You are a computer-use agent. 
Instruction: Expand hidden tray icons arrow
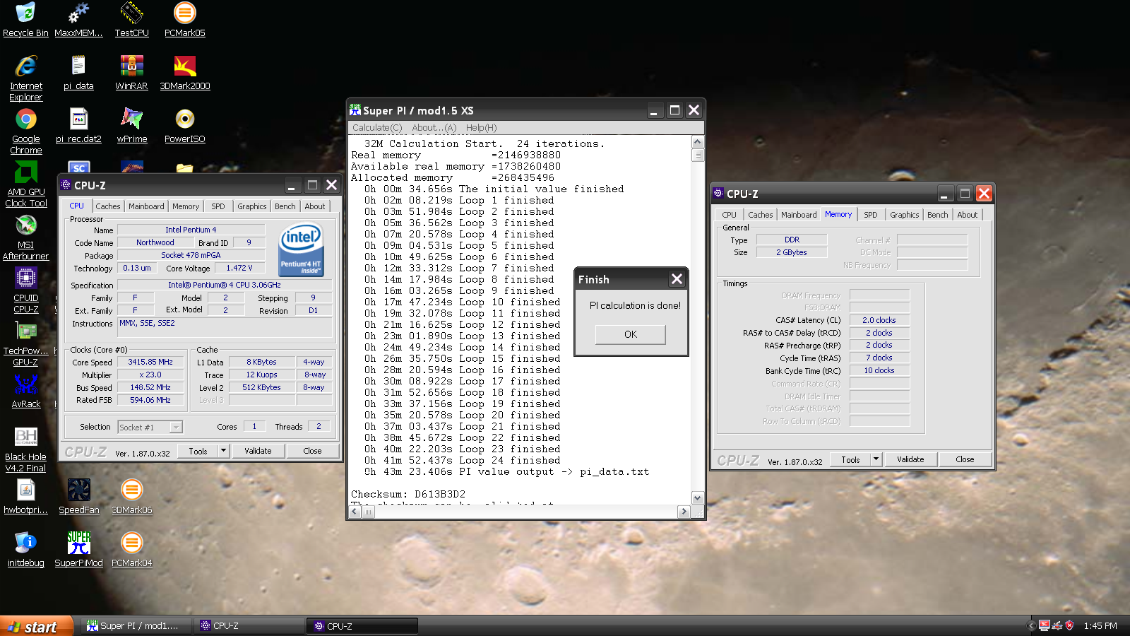pyautogui.click(x=1032, y=625)
